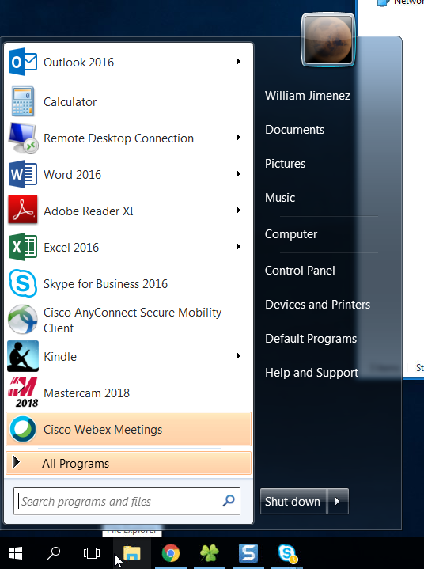
Task: Click the green clover taskbar icon
Action: point(210,553)
